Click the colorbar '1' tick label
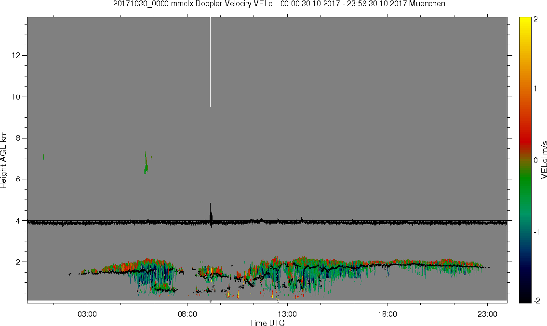This screenshot has height=326, width=547. click(x=535, y=89)
